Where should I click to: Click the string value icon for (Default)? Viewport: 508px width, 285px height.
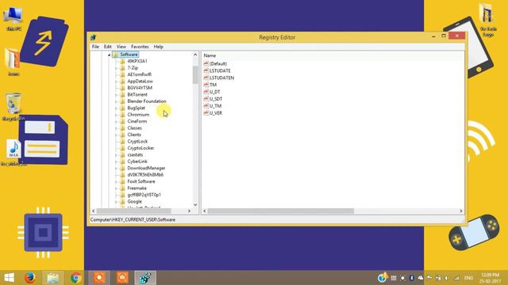tap(206, 63)
